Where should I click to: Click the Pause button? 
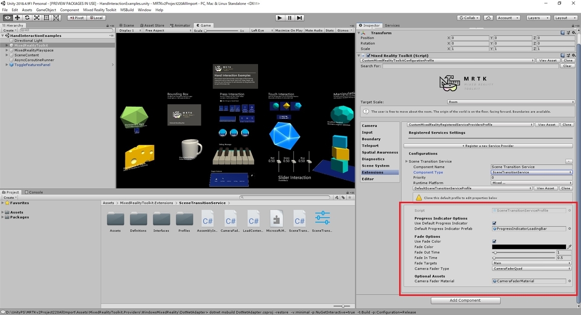290,17
